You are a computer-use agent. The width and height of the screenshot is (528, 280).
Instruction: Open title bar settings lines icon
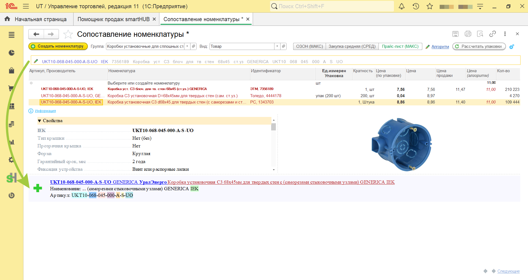(x=480, y=7)
